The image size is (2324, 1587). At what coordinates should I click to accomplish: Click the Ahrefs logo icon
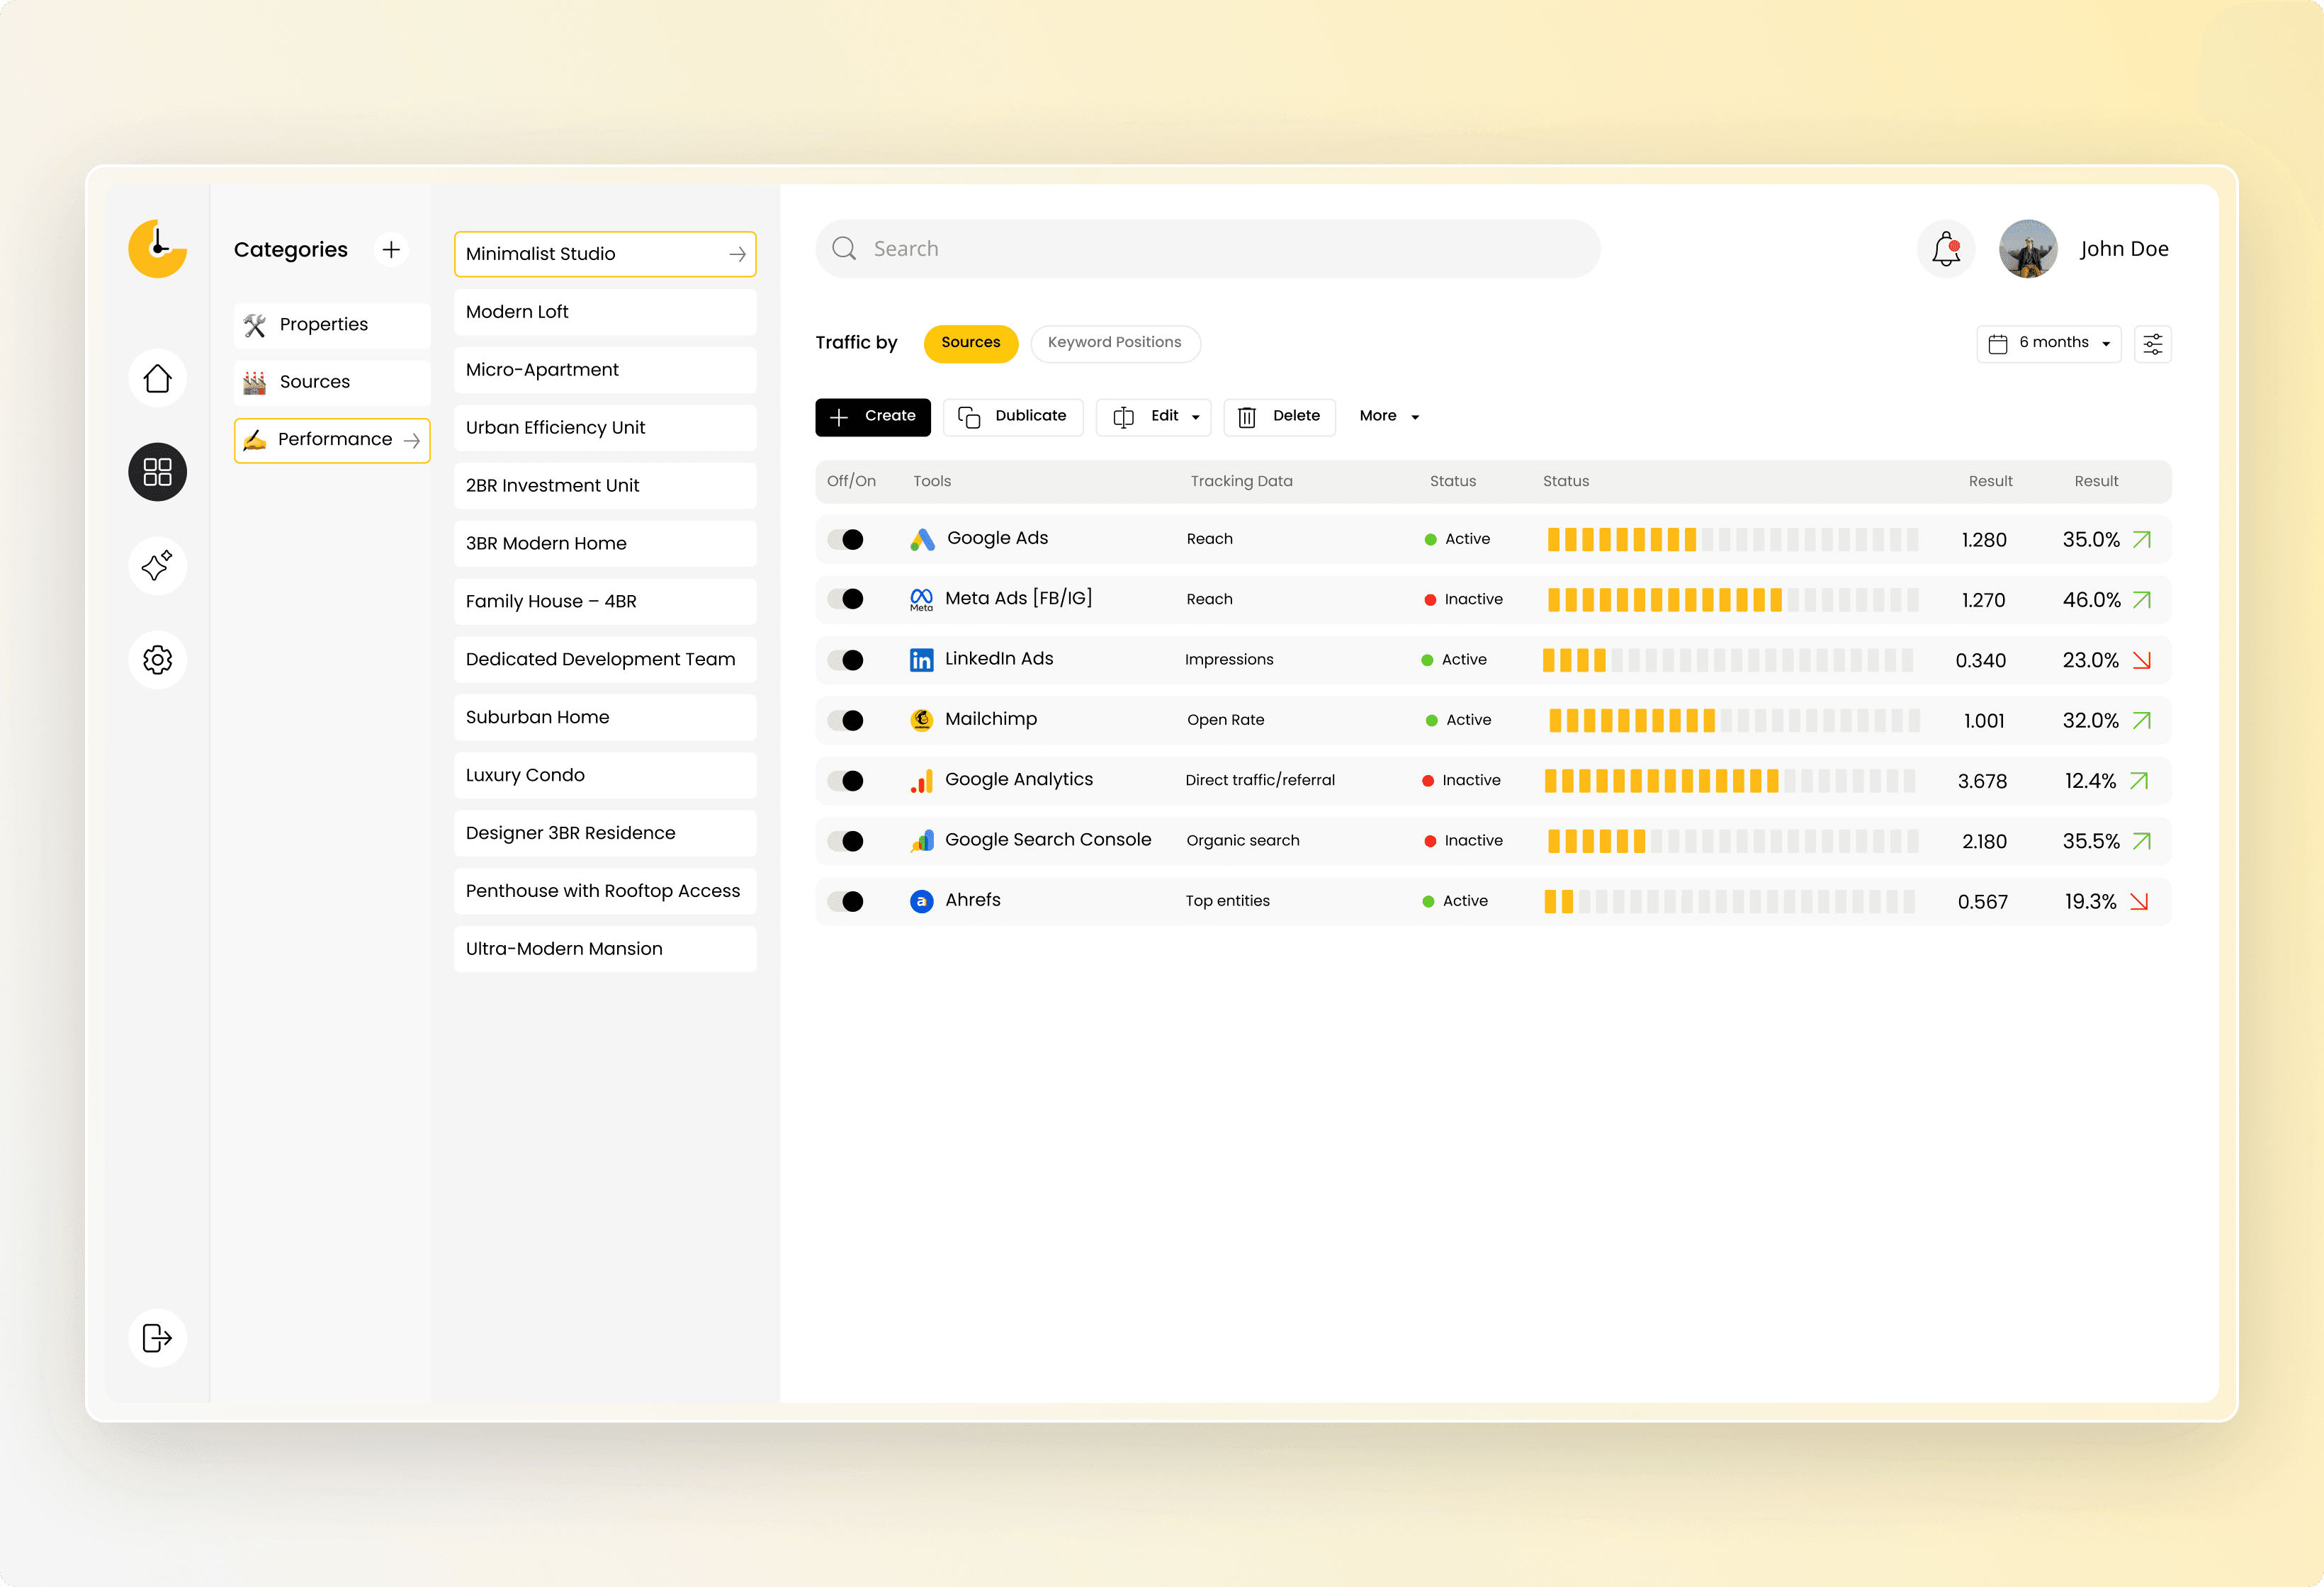tap(921, 901)
